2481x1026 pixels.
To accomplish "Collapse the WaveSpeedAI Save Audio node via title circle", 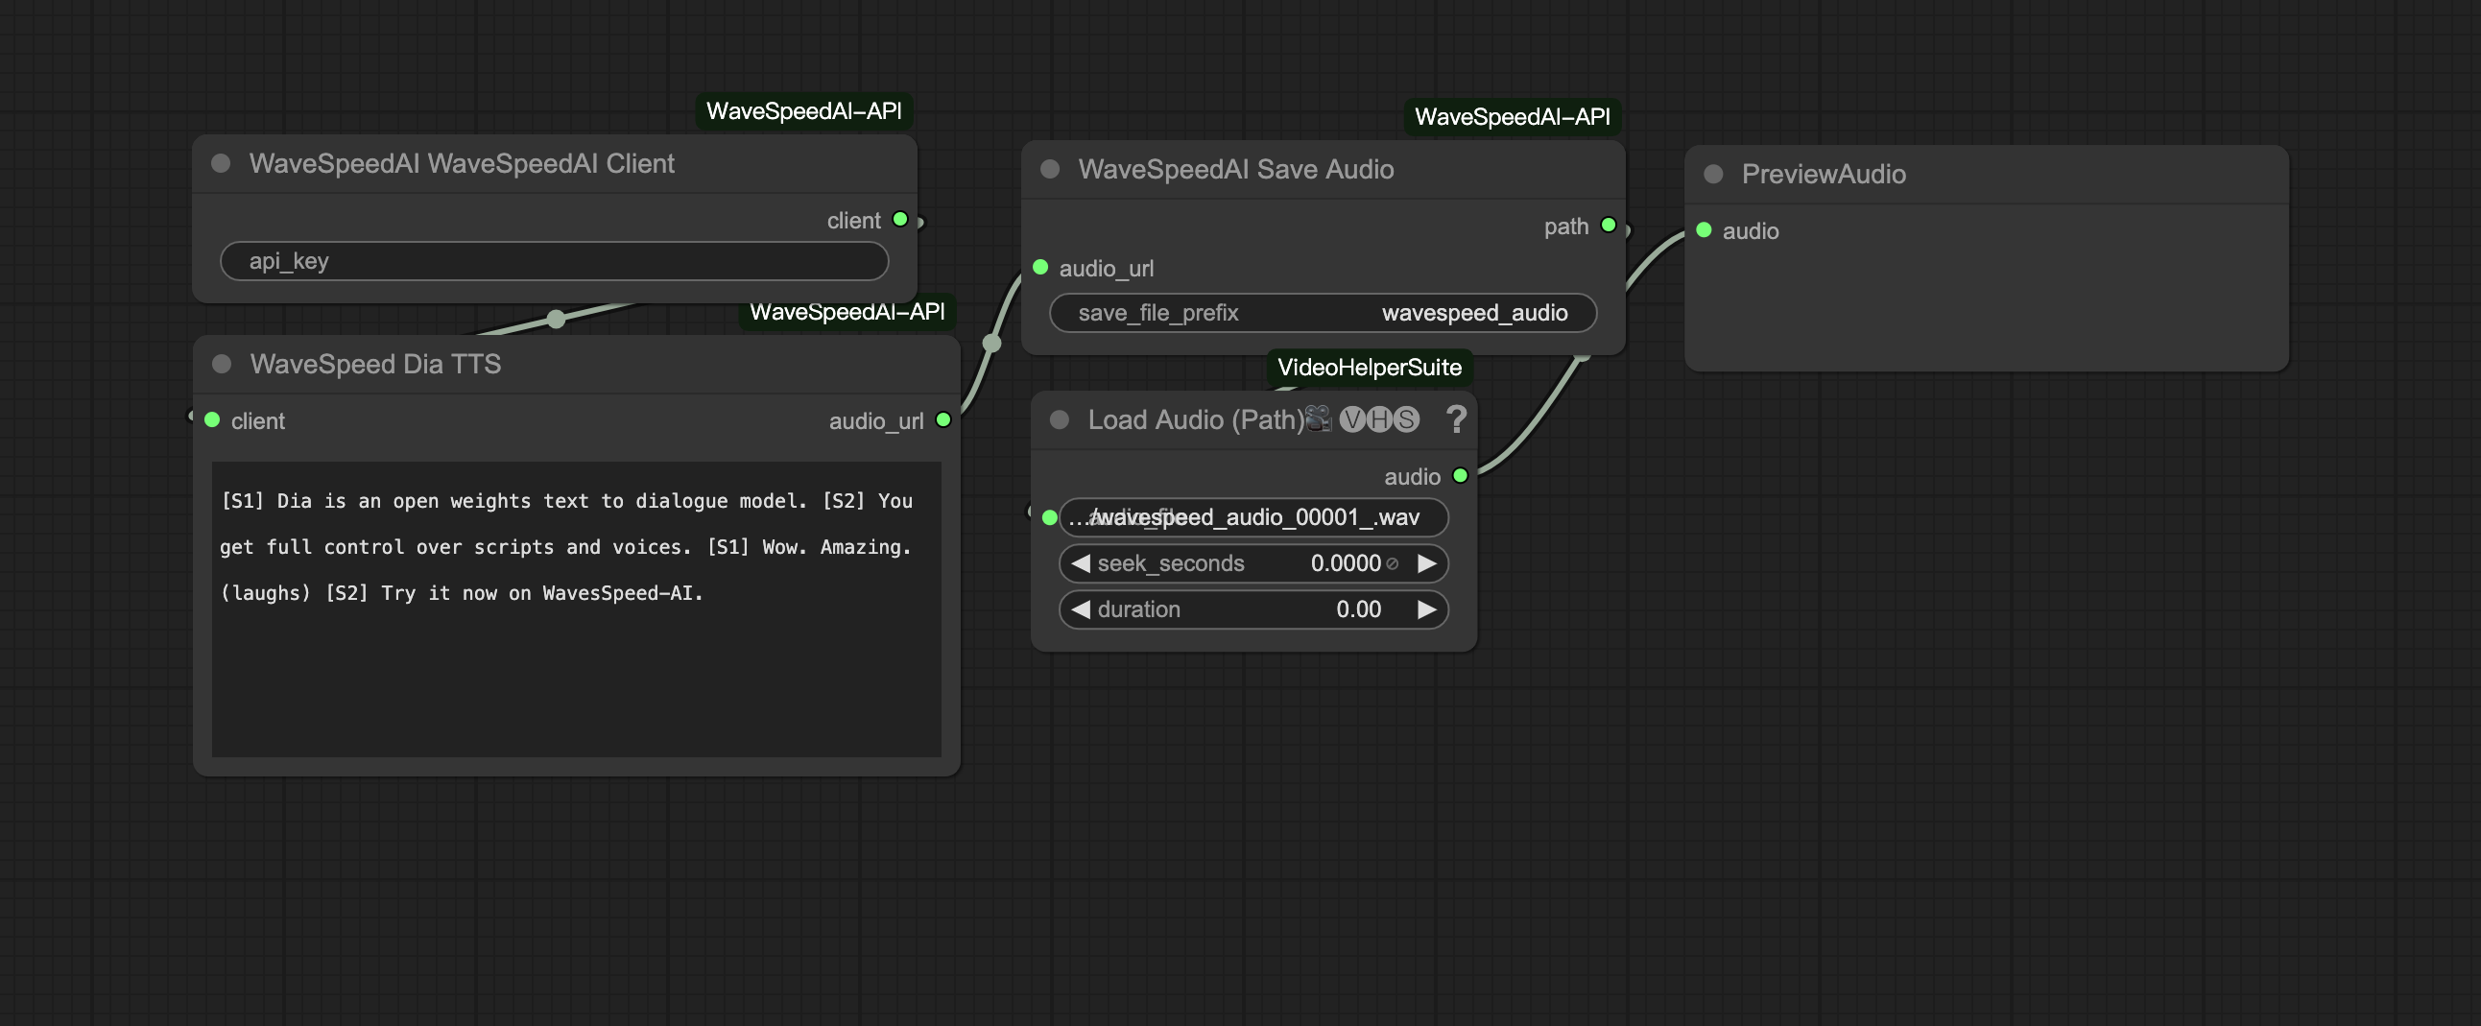I will click(1052, 170).
